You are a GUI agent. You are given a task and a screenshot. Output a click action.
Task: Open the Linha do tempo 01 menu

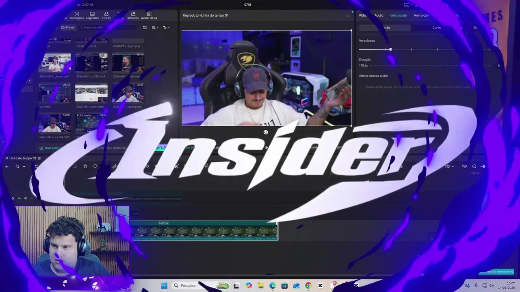click(x=39, y=158)
